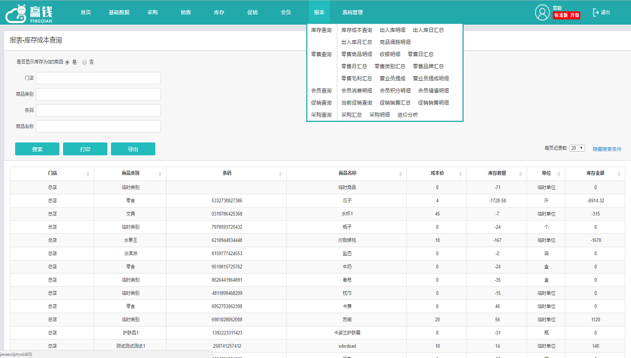Image resolution: width=631 pixels, height=358 pixels.
Task: Click barcode cell 6210944934448
Action: tap(227, 240)
